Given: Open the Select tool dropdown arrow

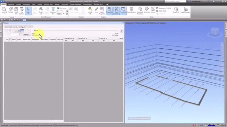Looking at the screenshot, I should click(x=28, y=14).
